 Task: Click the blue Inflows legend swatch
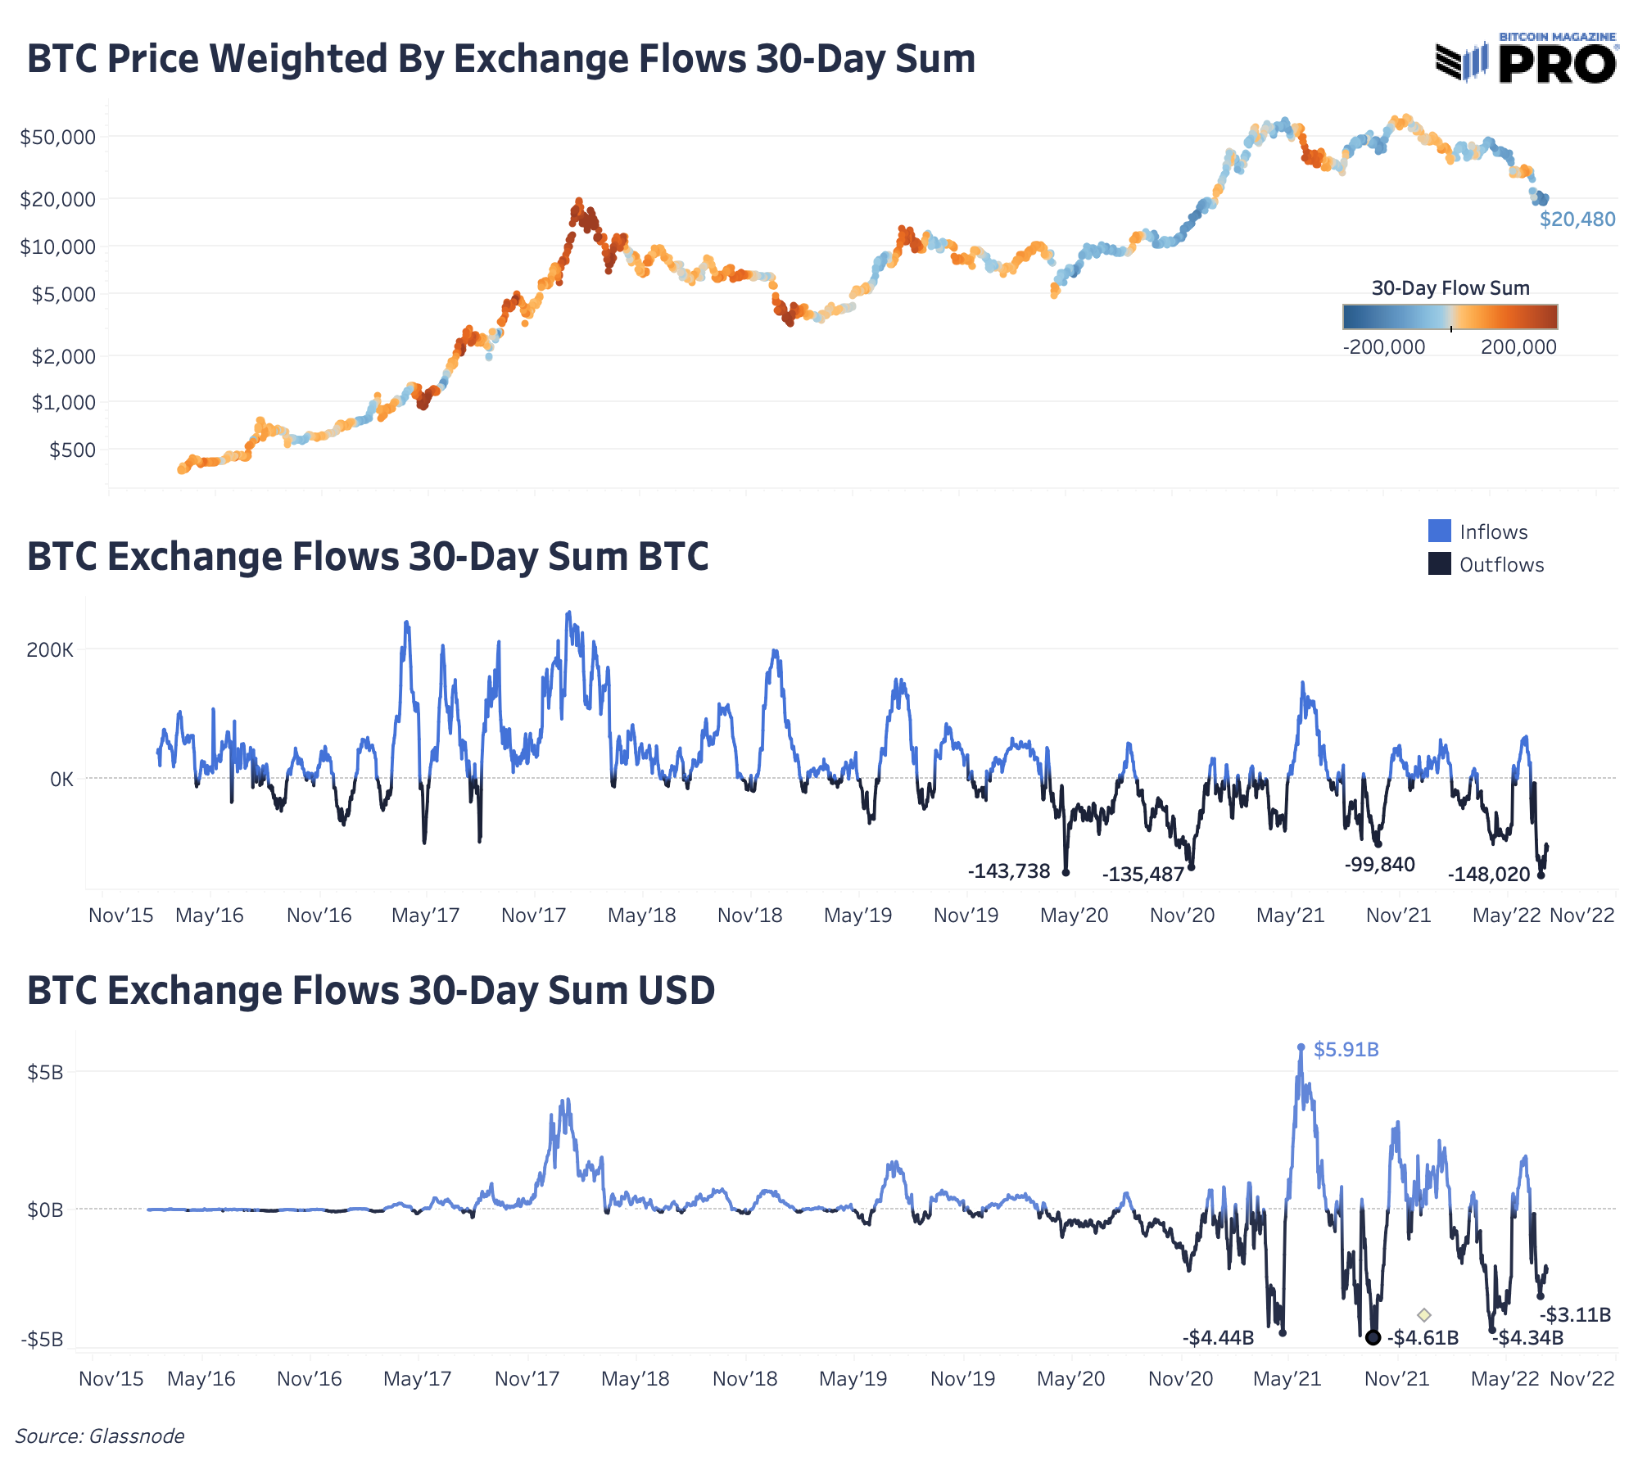[x=1440, y=531]
